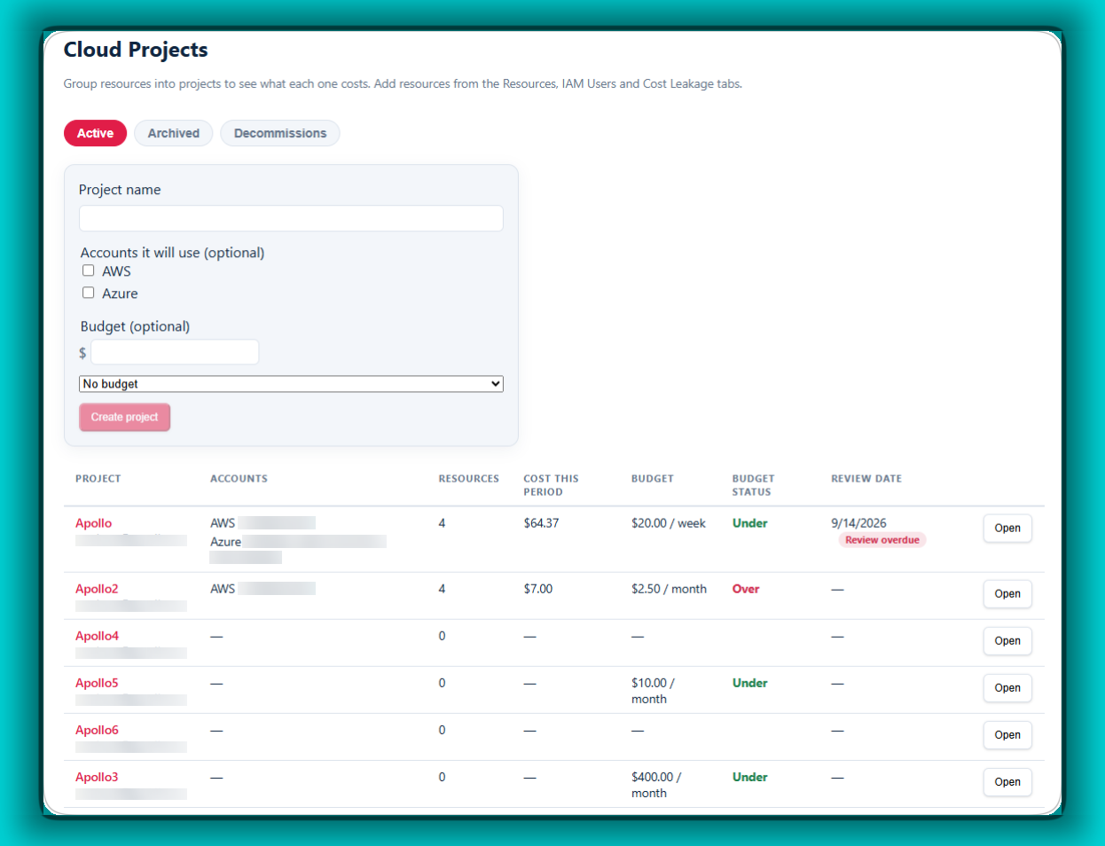Open the Decommissions tab
This screenshot has height=846, width=1105.
[x=280, y=133]
